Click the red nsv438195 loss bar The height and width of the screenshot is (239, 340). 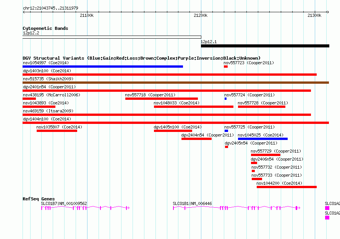point(29,99)
